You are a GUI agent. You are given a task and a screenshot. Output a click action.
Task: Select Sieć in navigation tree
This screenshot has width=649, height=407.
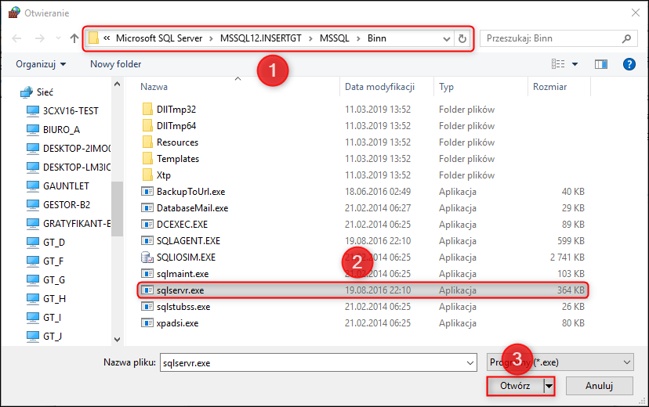[45, 92]
